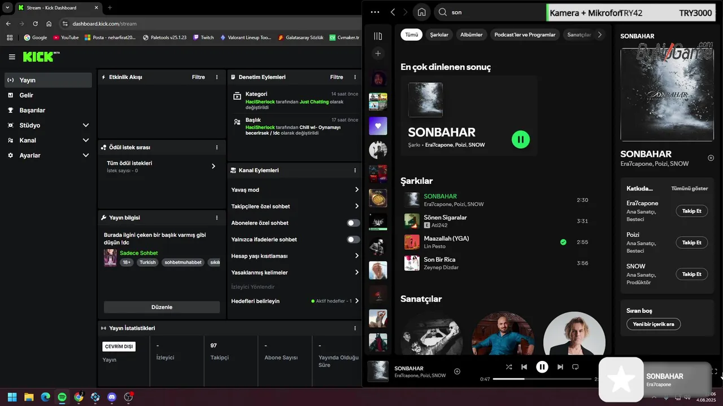Select Tümü filter chip
This screenshot has height=406, width=723.
[x=412, y=34]
